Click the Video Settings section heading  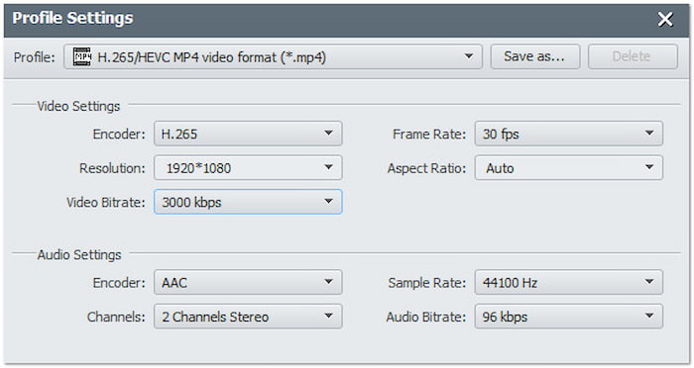(78, 107)
